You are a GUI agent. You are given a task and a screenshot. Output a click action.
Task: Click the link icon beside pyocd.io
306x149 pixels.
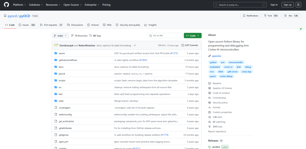tap(210, 56)
